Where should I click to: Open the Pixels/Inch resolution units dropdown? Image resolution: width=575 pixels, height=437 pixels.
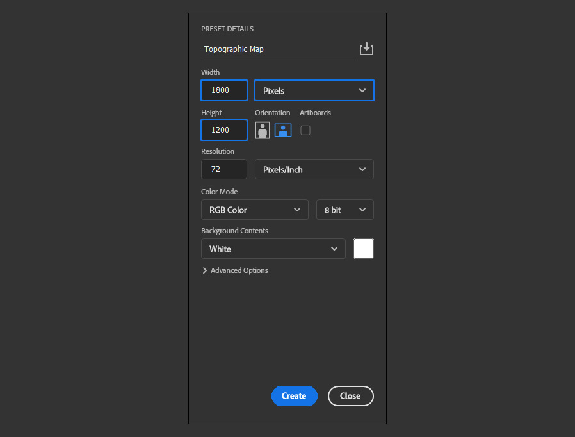314,169
